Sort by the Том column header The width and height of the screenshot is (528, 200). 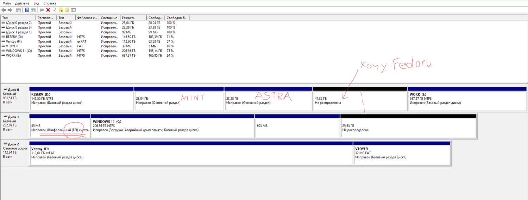click(18, 18)
